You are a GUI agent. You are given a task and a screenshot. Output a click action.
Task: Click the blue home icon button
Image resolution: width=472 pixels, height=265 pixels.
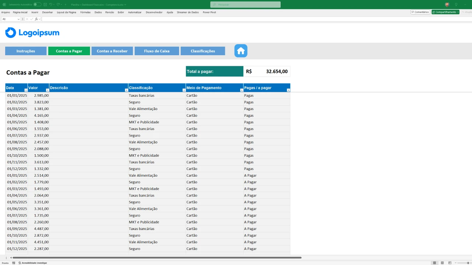point(241,51)
